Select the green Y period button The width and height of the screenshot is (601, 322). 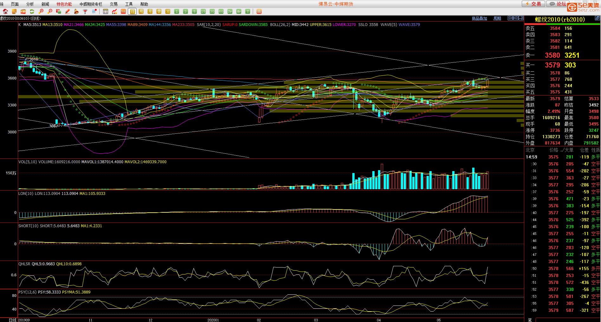(x=248, y=11)
